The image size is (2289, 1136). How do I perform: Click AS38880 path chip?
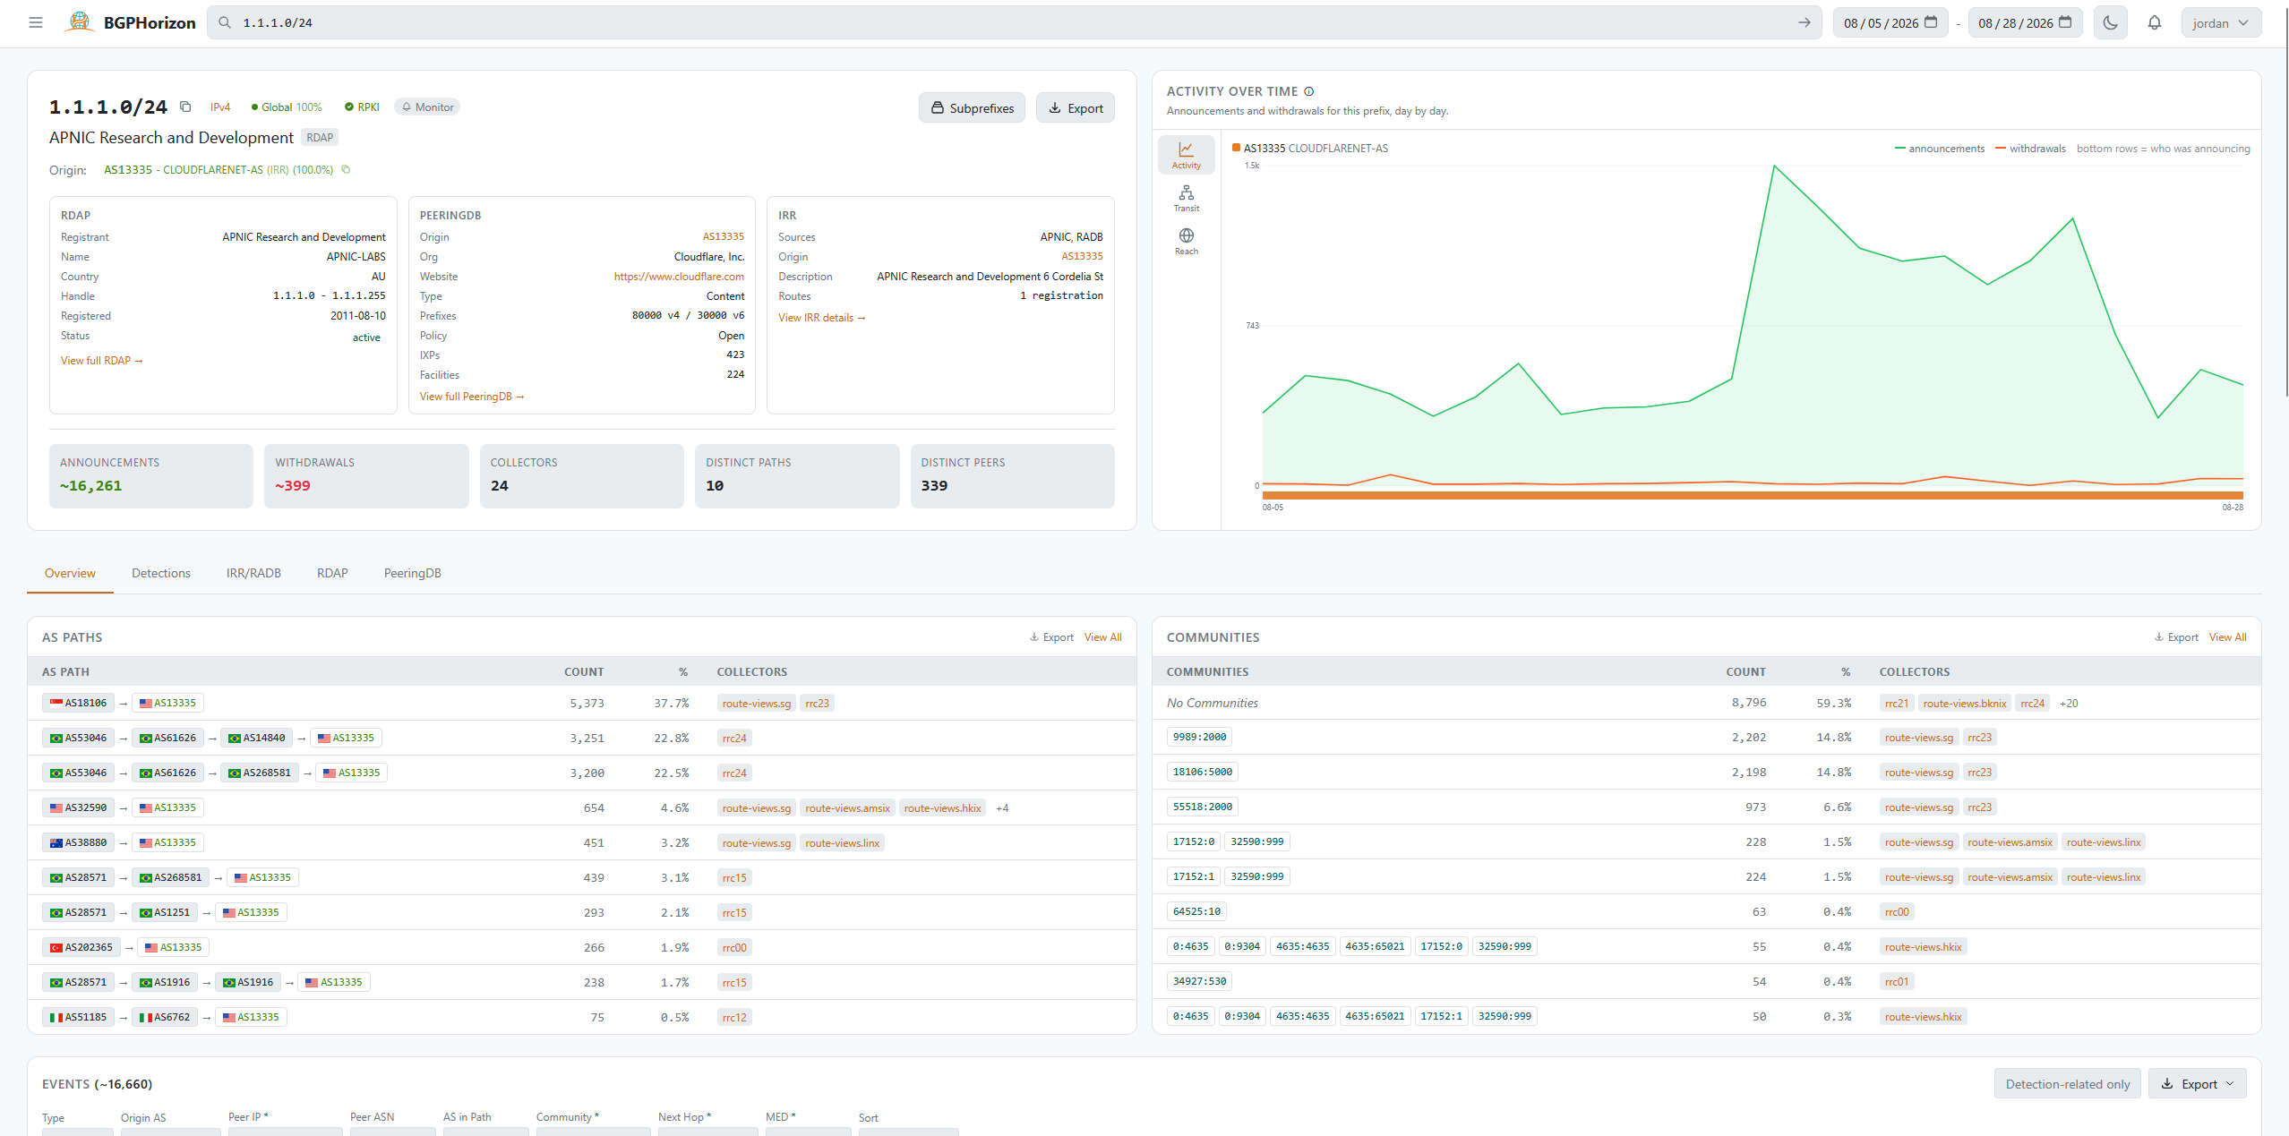coord(78,842)
